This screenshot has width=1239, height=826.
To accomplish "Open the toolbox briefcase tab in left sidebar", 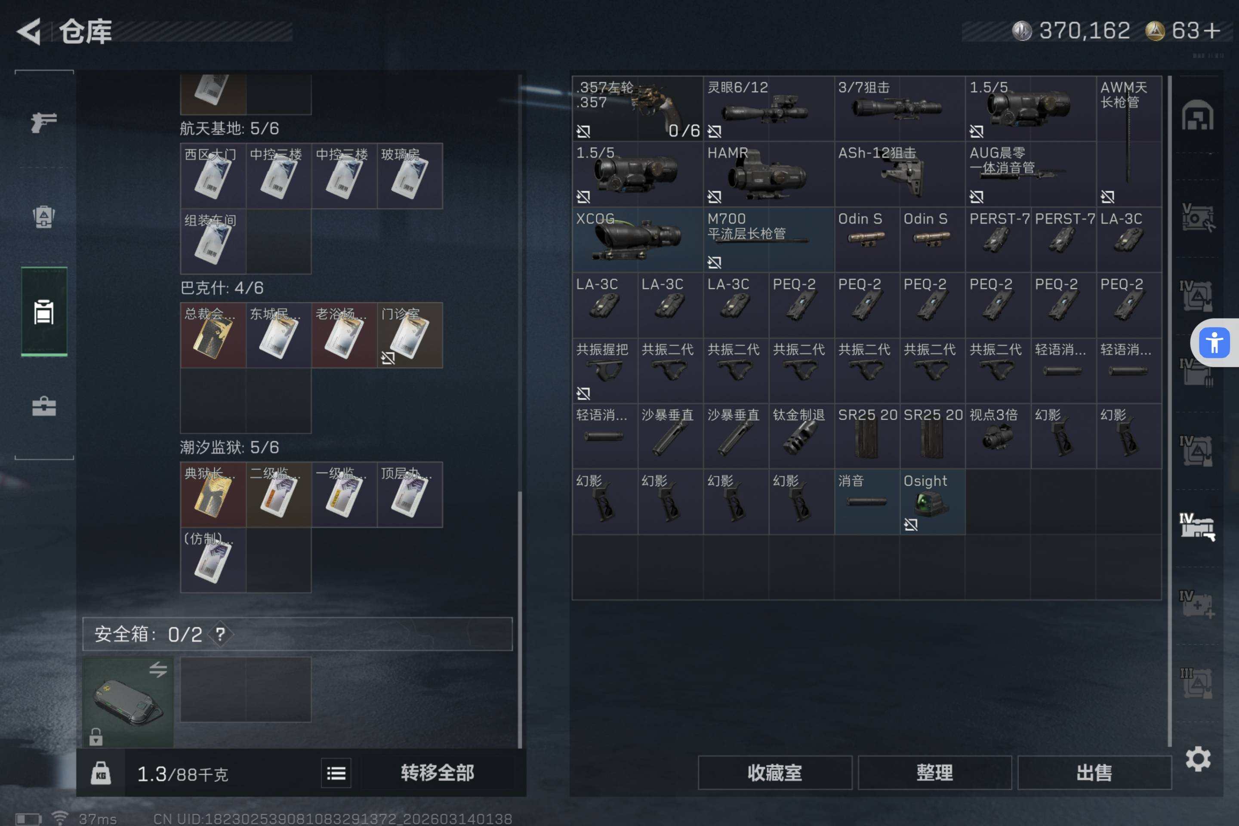I will tap(44, 406).
